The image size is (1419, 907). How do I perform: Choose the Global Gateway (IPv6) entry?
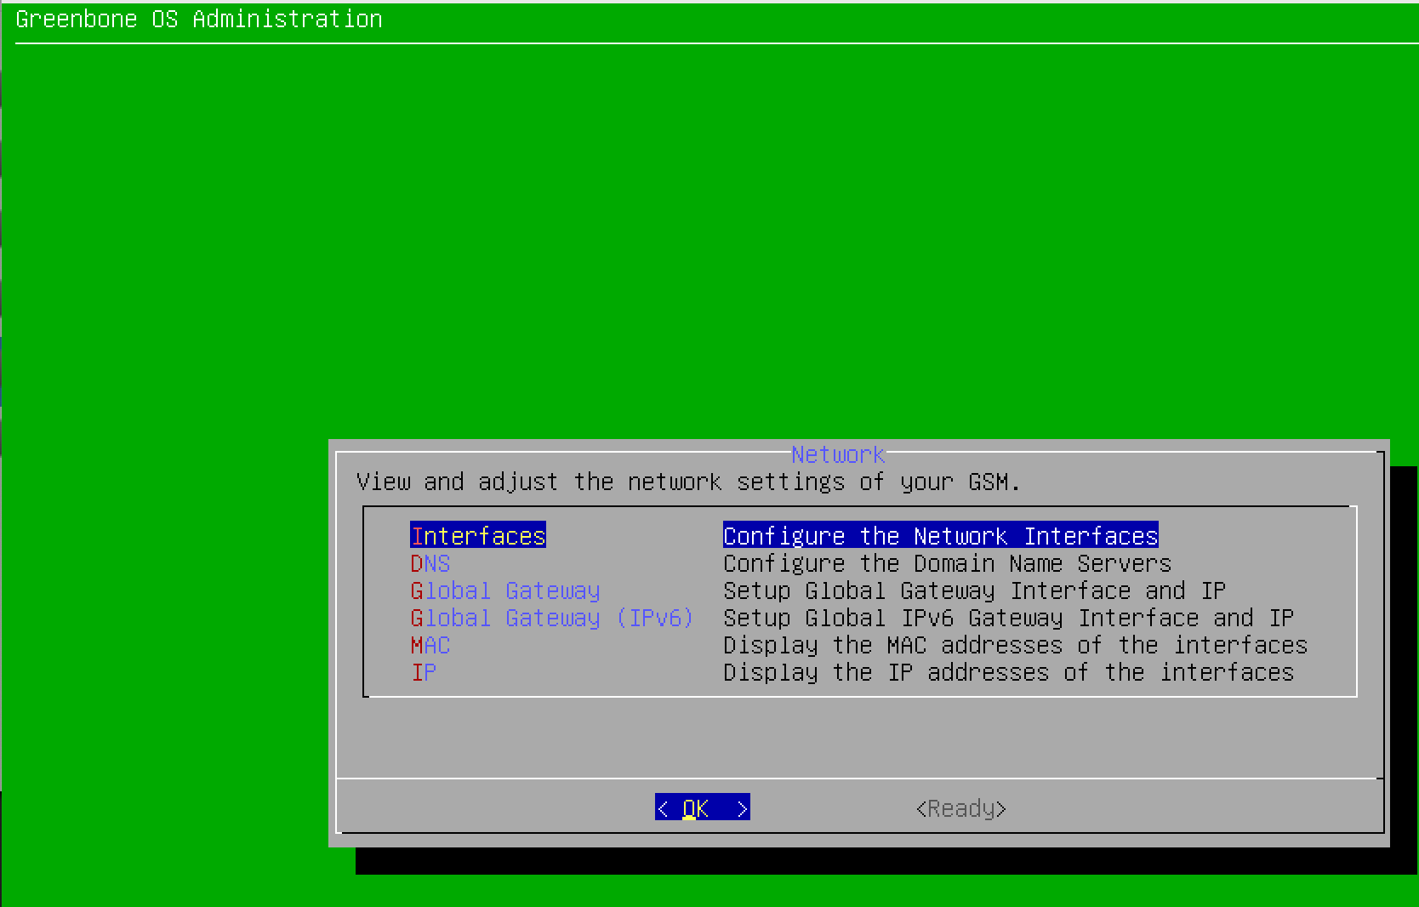[552, 618]
